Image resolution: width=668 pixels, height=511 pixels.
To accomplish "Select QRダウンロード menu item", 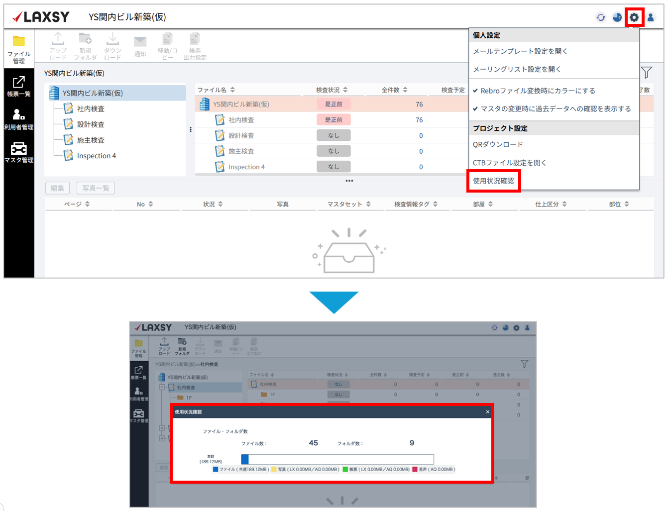I will (498, 144).
